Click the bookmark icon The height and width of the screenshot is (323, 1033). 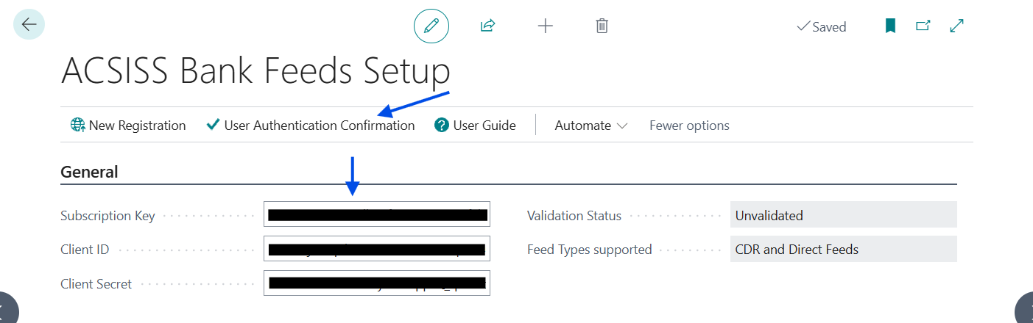point(890,26)
